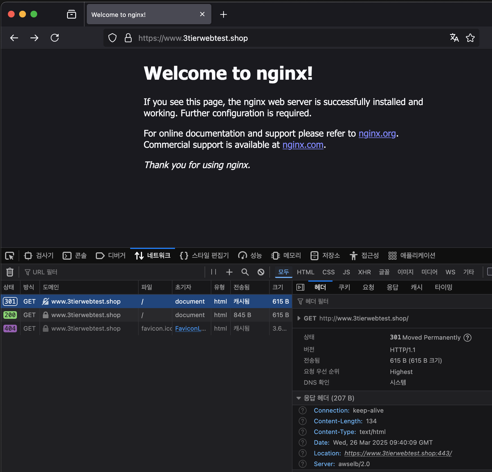Filter requests by WS

click(450, 272)
